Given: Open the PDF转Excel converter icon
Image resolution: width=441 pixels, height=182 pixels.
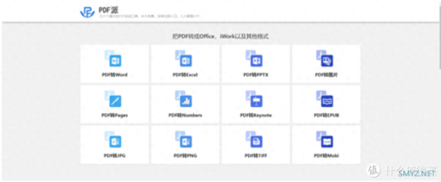Looking at the screenshot, I should [x=183, y=59].
